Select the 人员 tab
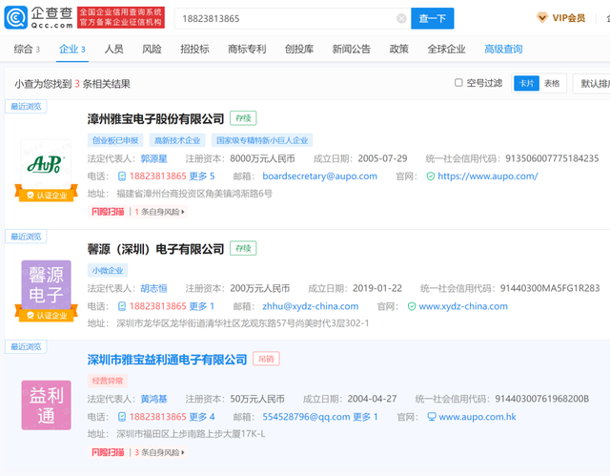The width and height of the screenshot is (610, 476). [x=114, y=49]
